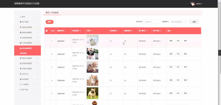
Task: Open the dark side panel arrow tab
Action: (x=219, y=53)
